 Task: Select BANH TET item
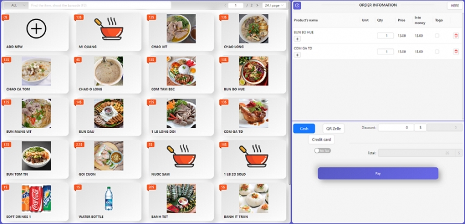click(181, 202)
